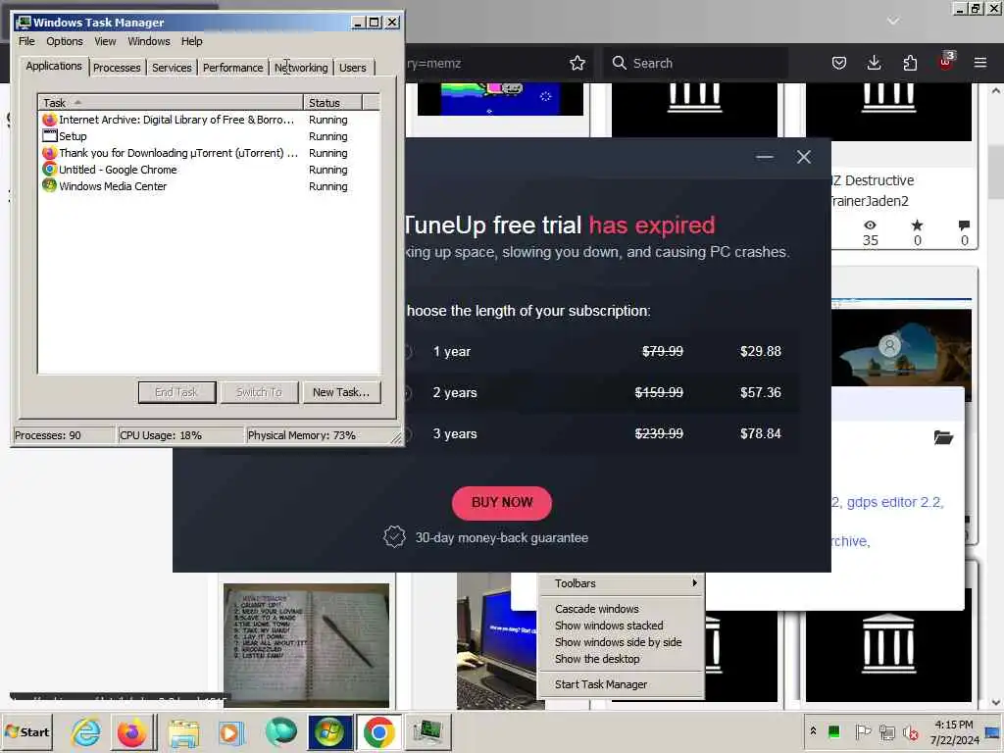Open clock showing 4:15 PM

(x=954, y=731)
